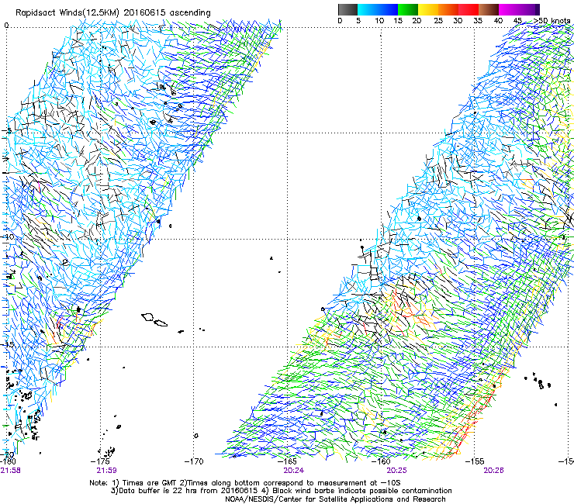Click the '20:24' purple time label
Viewport: 574px width, 504px height.
point(293,471)
